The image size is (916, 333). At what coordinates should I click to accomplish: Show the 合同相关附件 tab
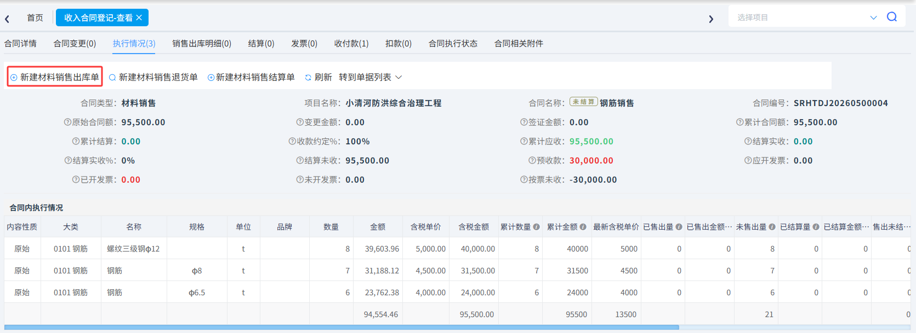click(519, 44)
